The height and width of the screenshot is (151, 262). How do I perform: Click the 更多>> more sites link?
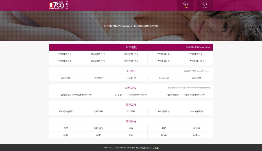pyautogui.click(x=196, y=135)
